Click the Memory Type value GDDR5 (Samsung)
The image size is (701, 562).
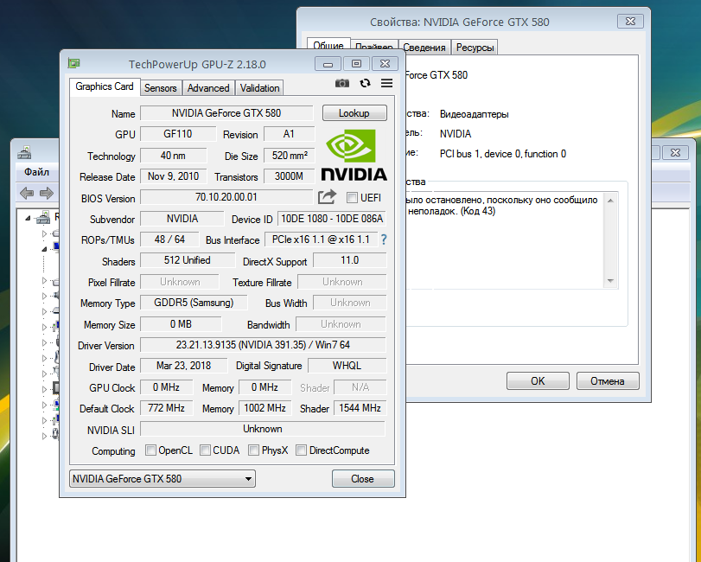point(194,303)
